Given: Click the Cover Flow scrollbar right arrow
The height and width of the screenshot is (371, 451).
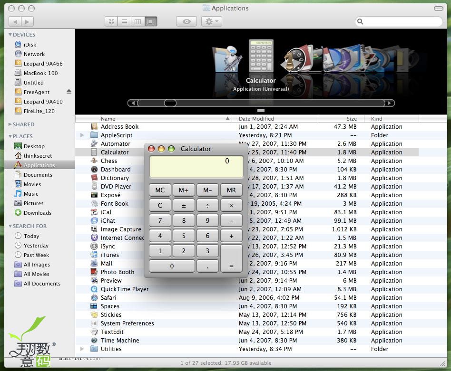Looking at the screenshot, I should tap(390, 103).
